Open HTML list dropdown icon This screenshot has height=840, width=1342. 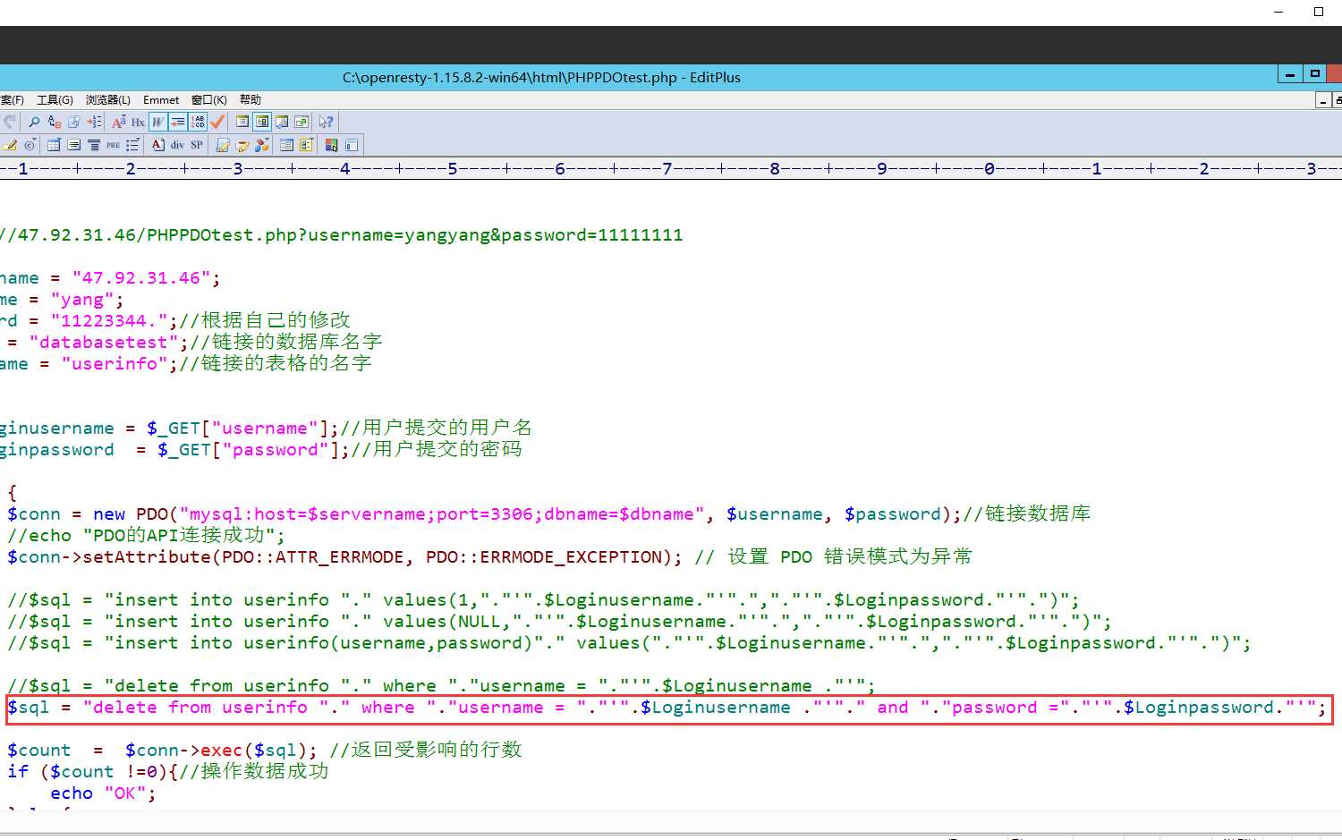(x=133, y=145)
